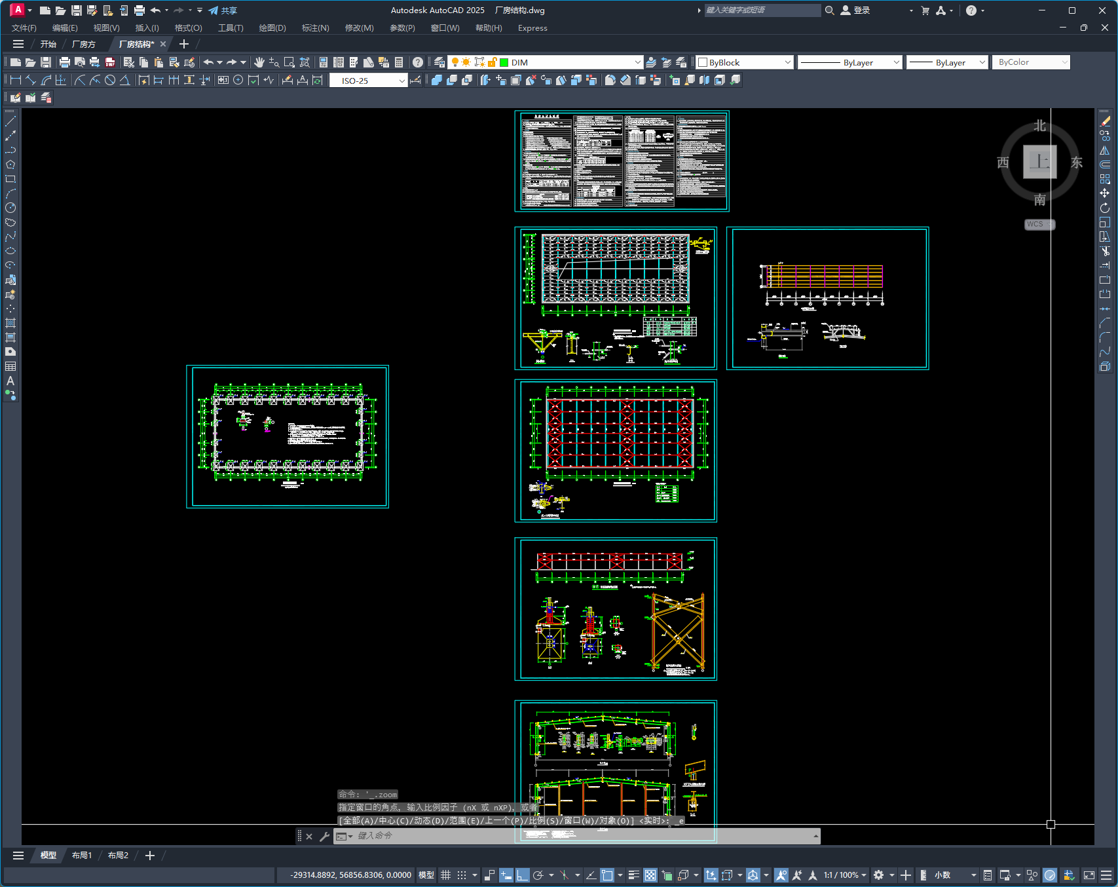
Task: Expand the undo history dropdown arrow in standard toolbar
Action: click(219, 62)
